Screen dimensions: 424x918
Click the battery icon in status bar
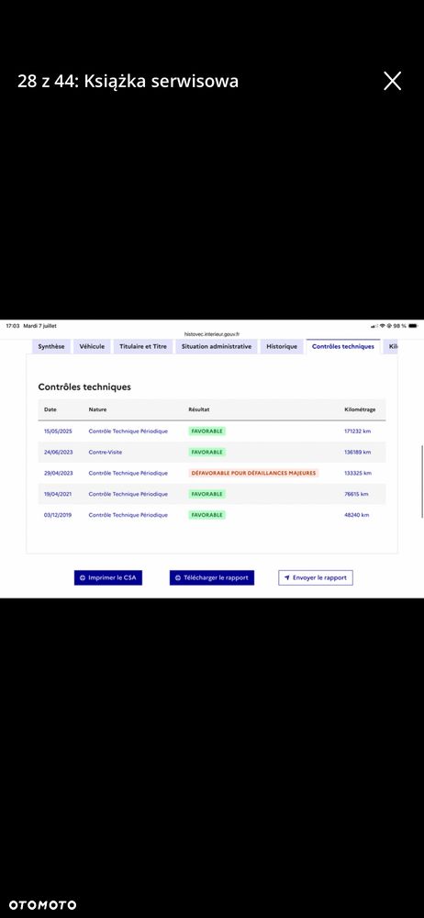[x=414, y=326]
